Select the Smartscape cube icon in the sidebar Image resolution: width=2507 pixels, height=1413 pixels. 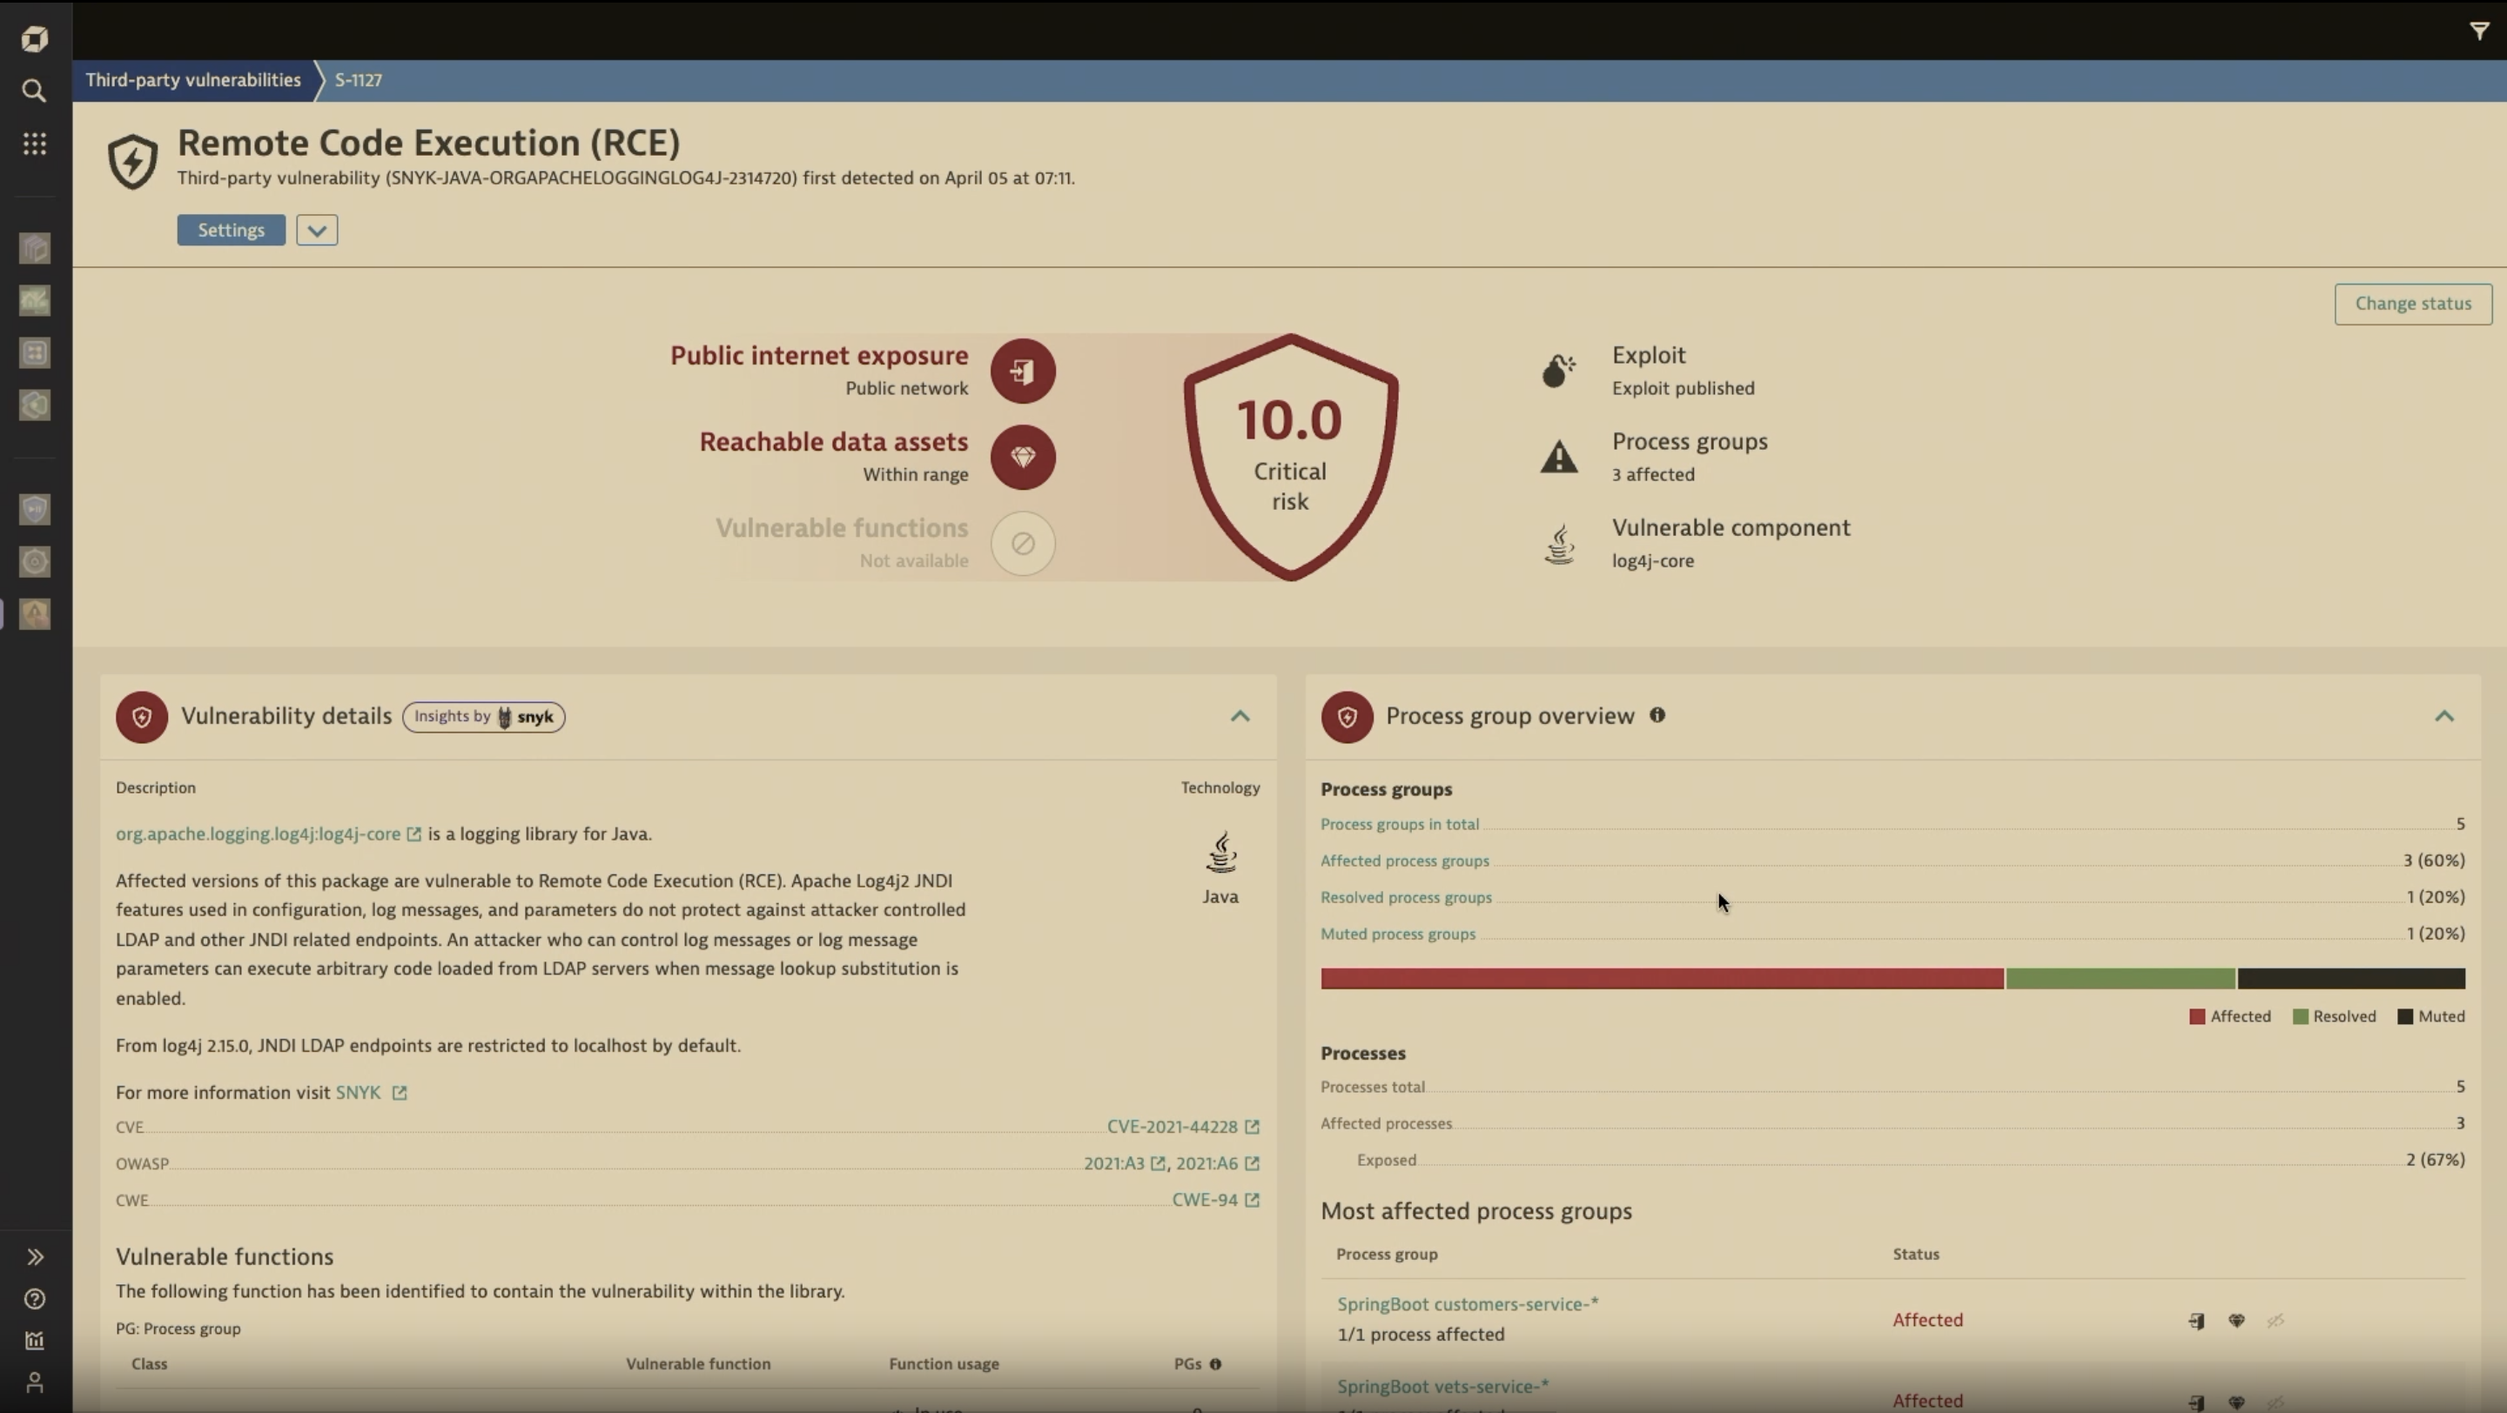[x=35, y=249]
